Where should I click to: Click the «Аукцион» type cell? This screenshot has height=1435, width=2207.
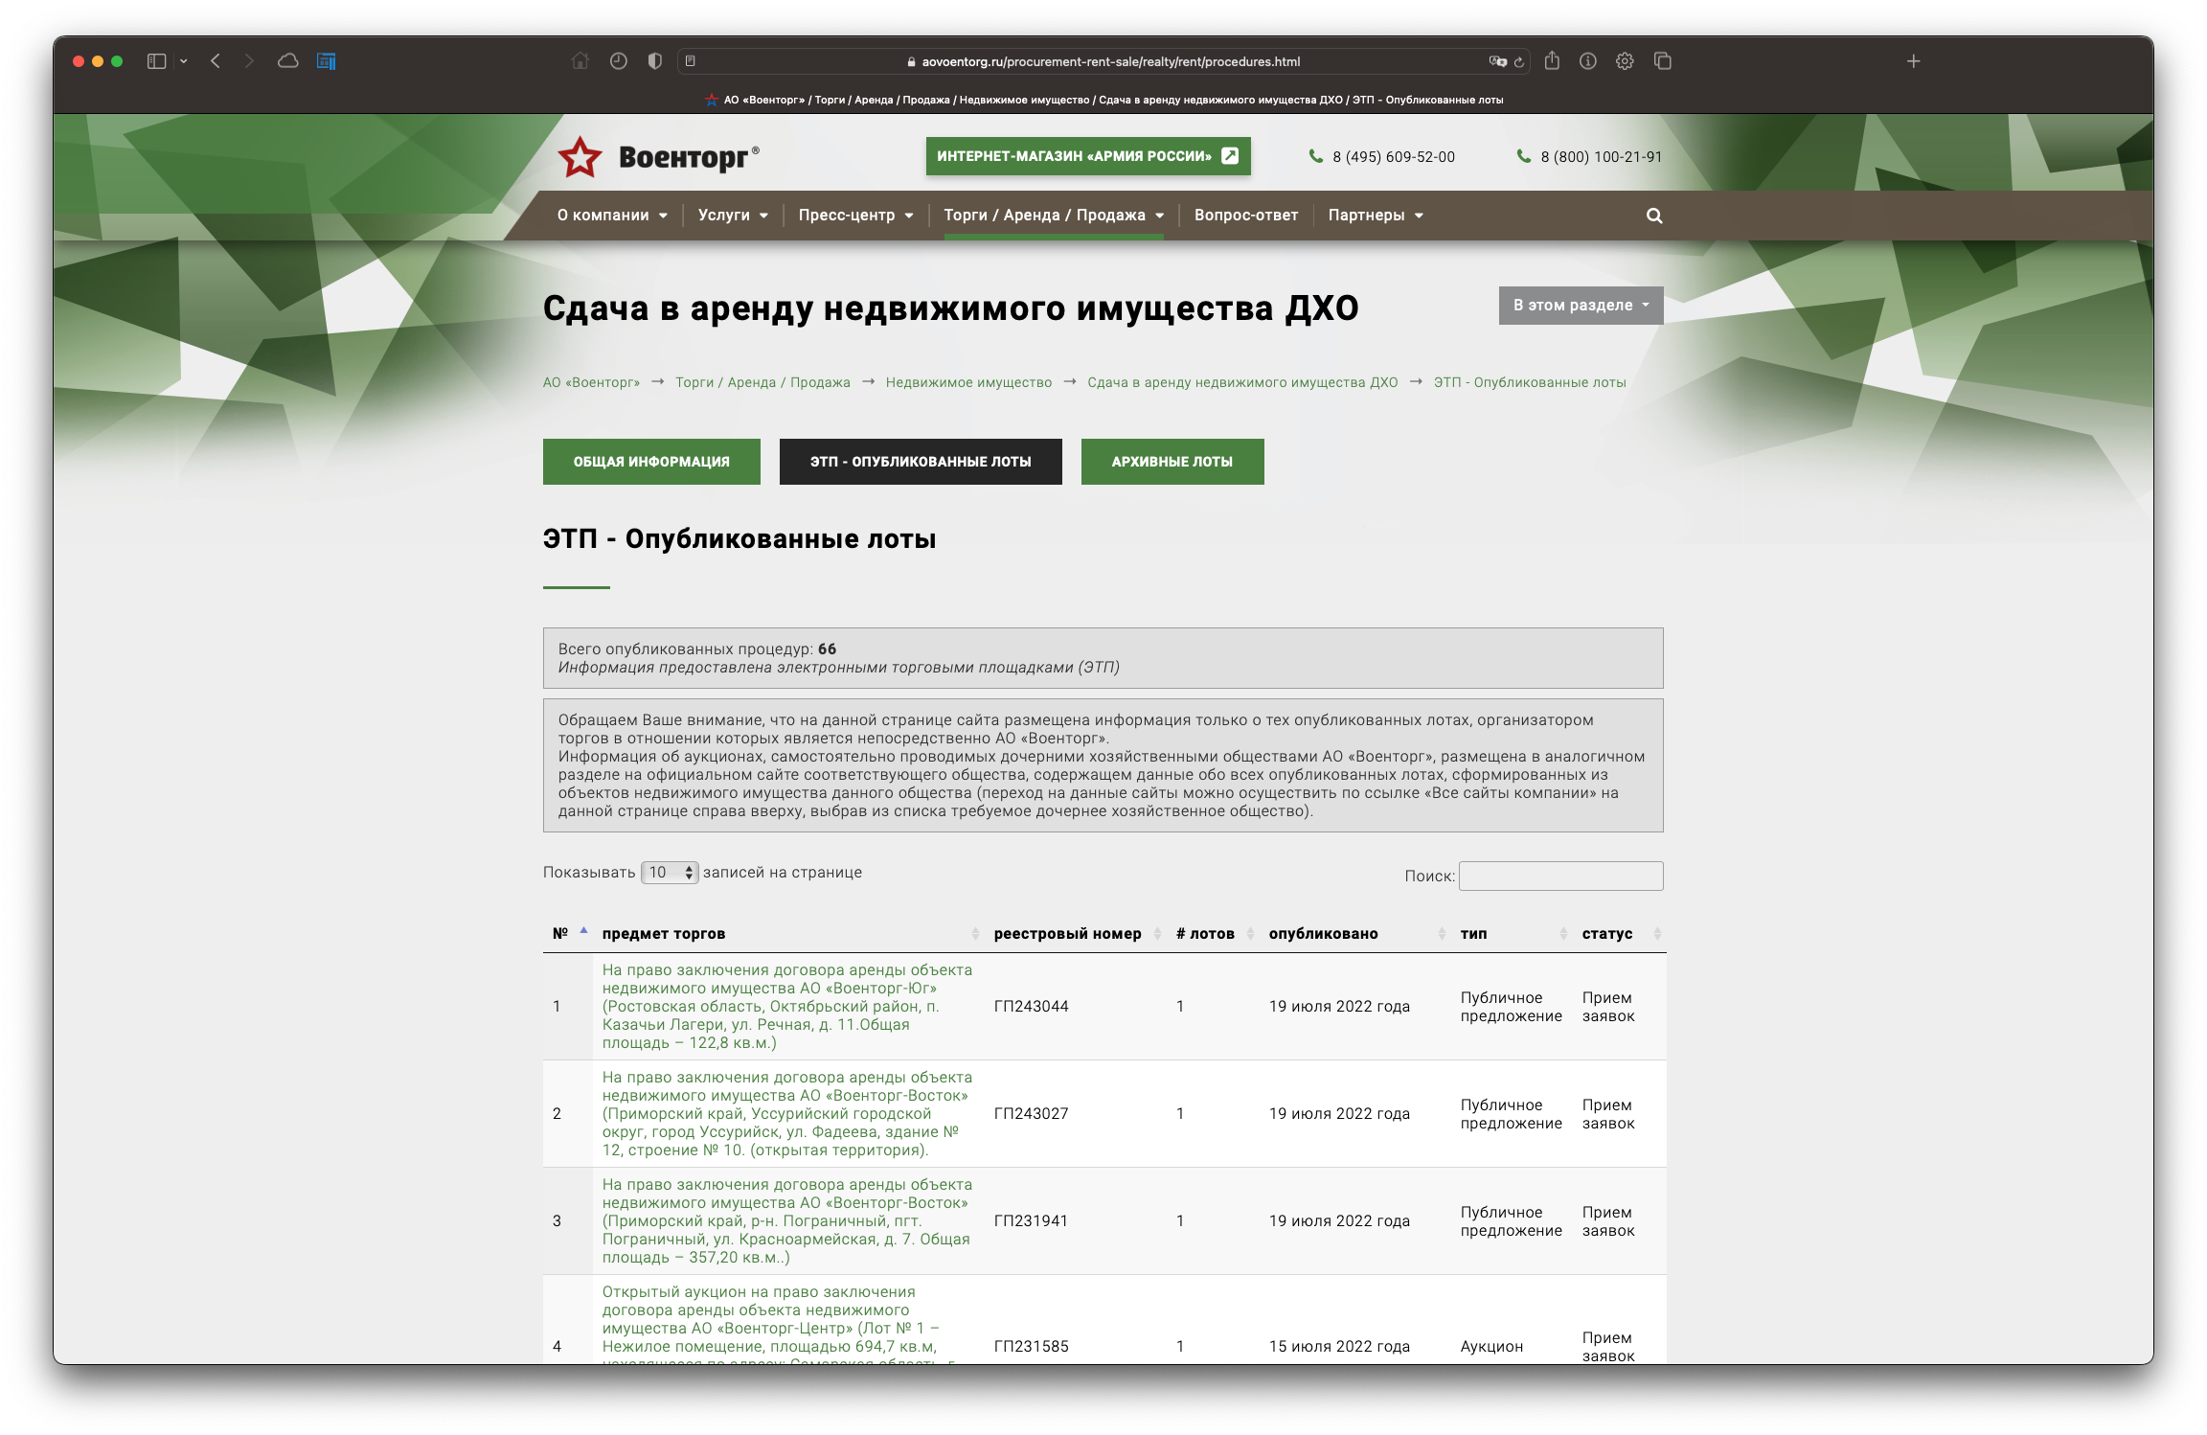pyautogui.click(x=1491, y=1347)
